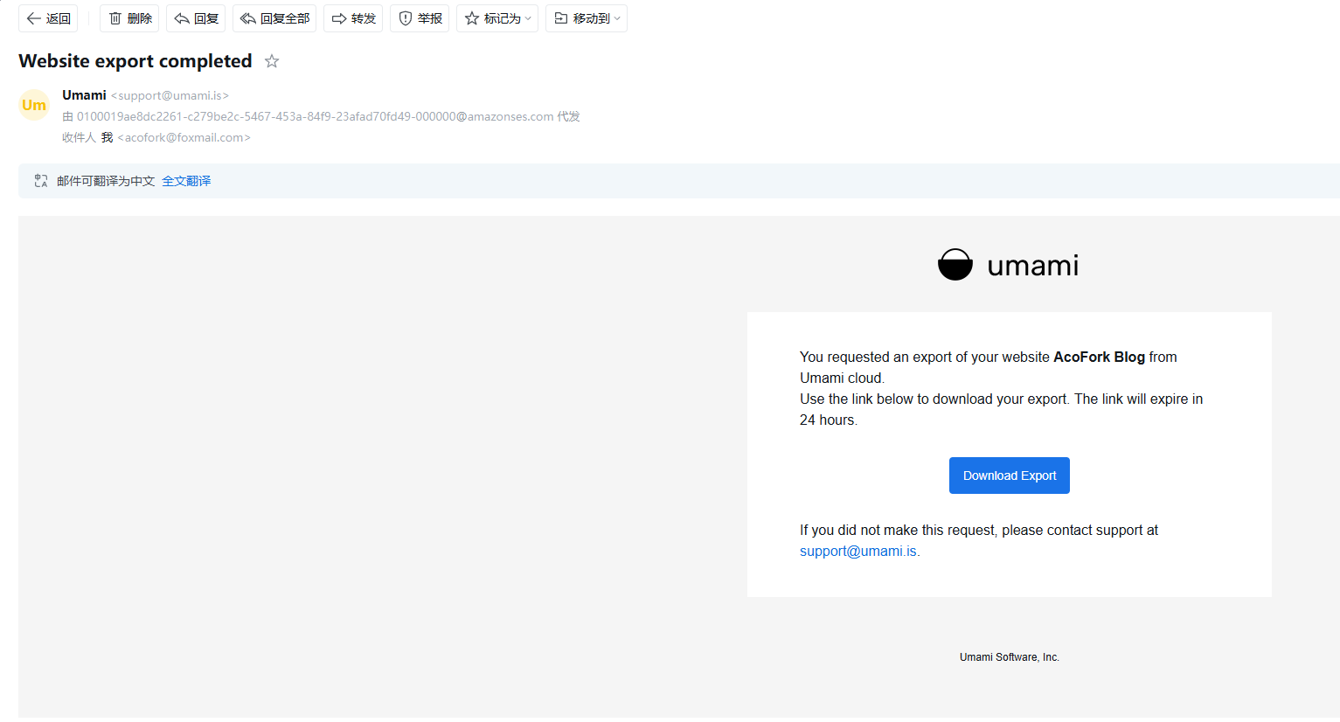Open the Mark as (标记为) dropdown
This screenshot has height=722, width=1340.
click(497, 18)
